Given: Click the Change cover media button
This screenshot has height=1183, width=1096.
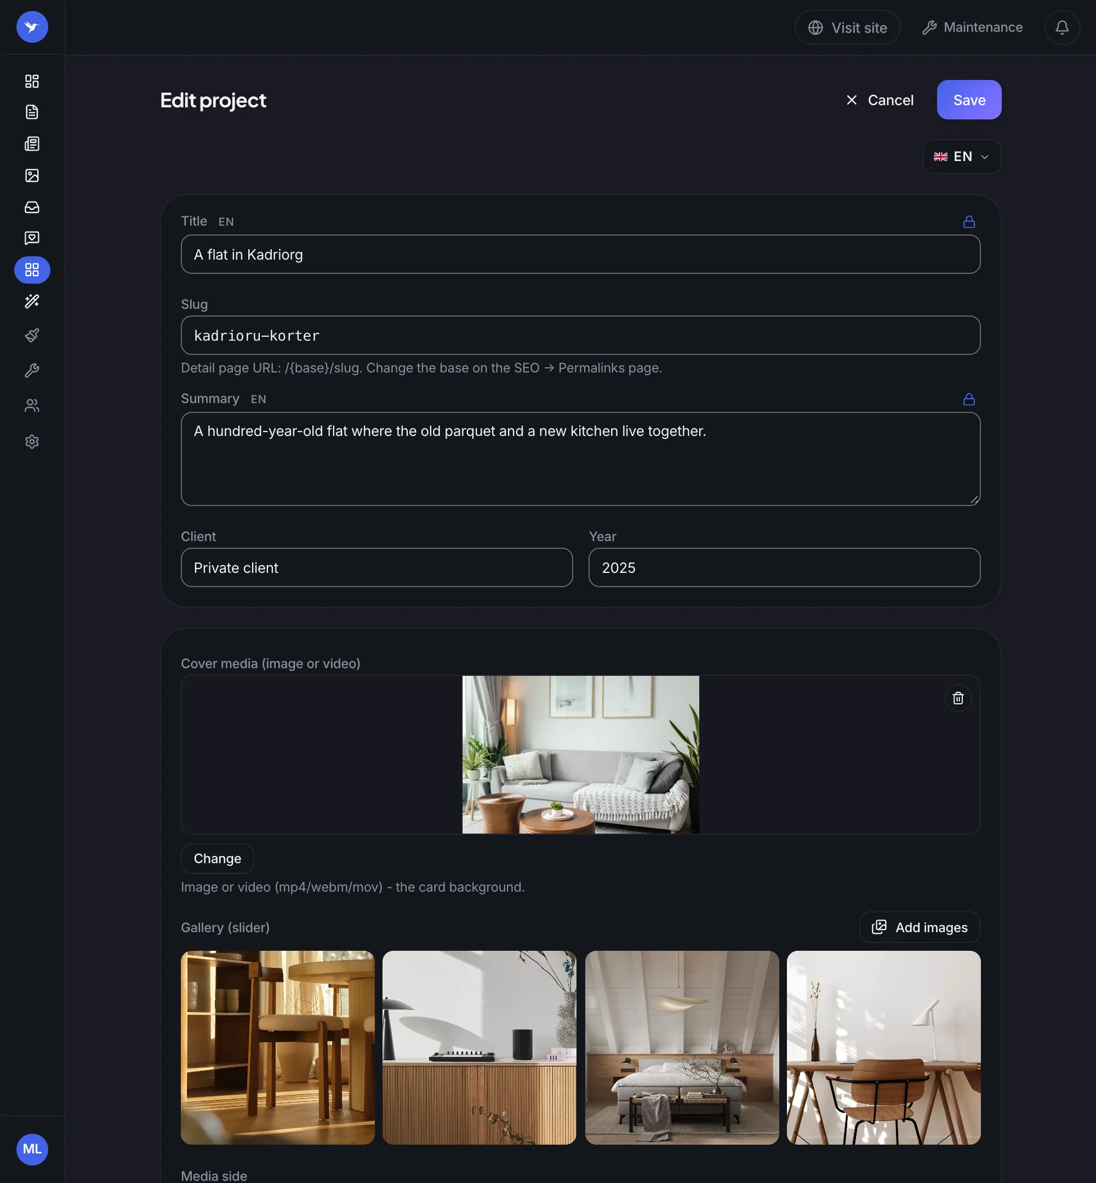Looking at the screenshot, I should [x=217, y=859].
